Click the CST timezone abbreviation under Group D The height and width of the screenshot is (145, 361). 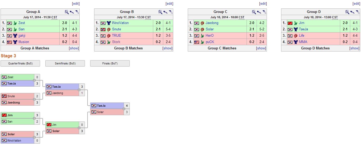[335, 17]
